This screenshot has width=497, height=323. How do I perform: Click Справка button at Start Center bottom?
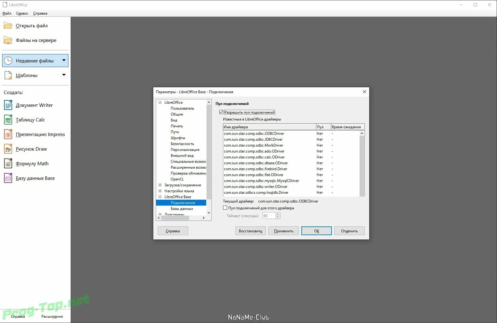(x=18, y=316)
